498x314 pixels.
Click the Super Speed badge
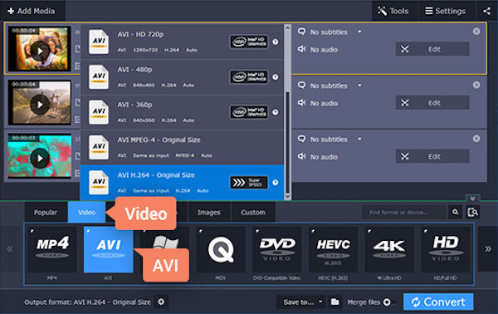pyautogui.click(x=249, y=183)
